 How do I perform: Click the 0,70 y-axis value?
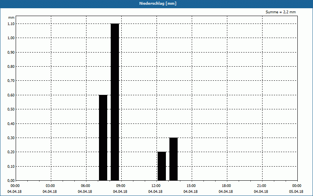click(x=11, y=81)
